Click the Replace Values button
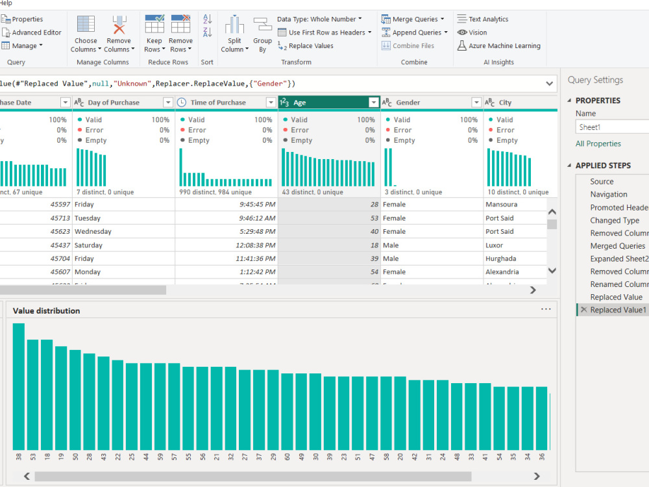 pyautogui.click(x=306, y=45)
